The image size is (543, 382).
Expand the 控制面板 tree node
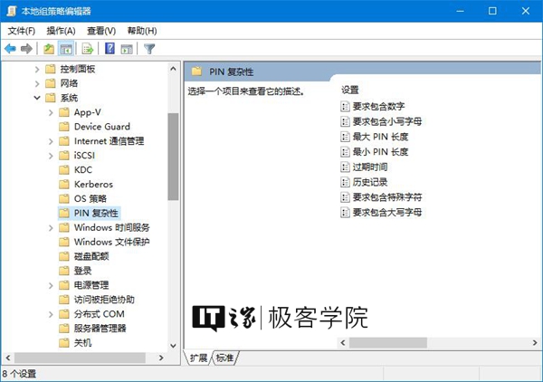click(x=37, y=69)
